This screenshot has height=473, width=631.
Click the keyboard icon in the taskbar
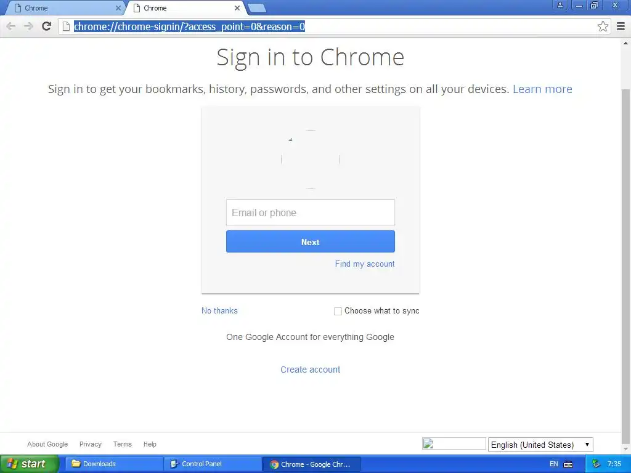coord(568,464)
